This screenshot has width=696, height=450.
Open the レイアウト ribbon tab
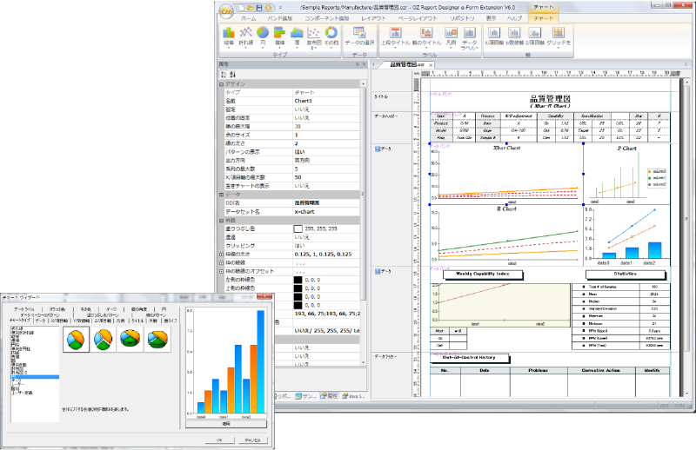[373, 18]
